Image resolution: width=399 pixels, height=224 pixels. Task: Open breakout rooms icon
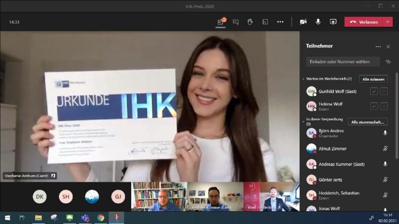[x=265, y=22]
